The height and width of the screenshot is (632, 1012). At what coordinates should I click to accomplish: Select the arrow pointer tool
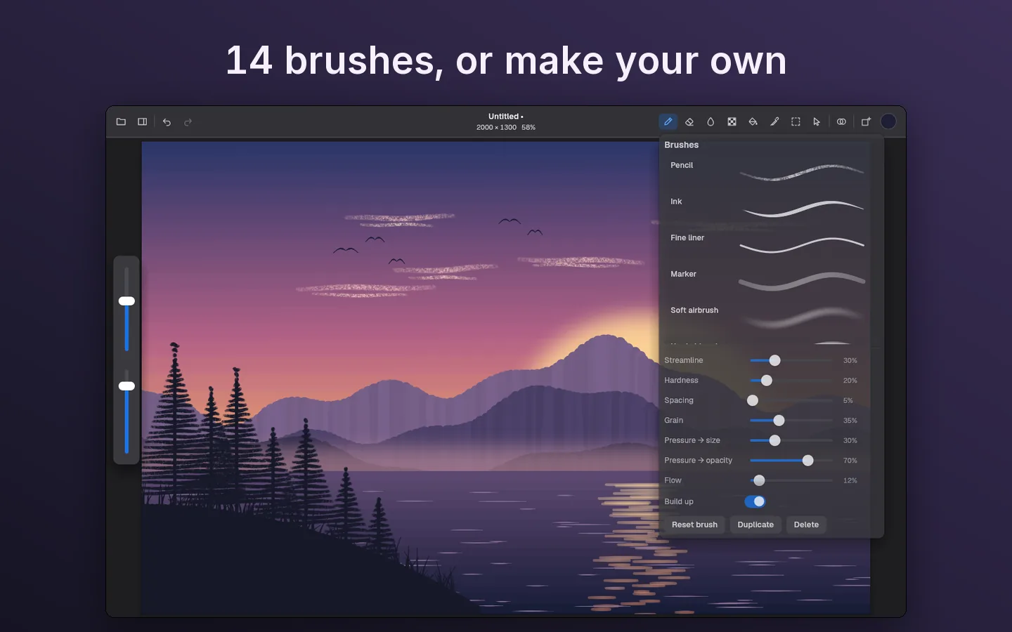point(817,121)
